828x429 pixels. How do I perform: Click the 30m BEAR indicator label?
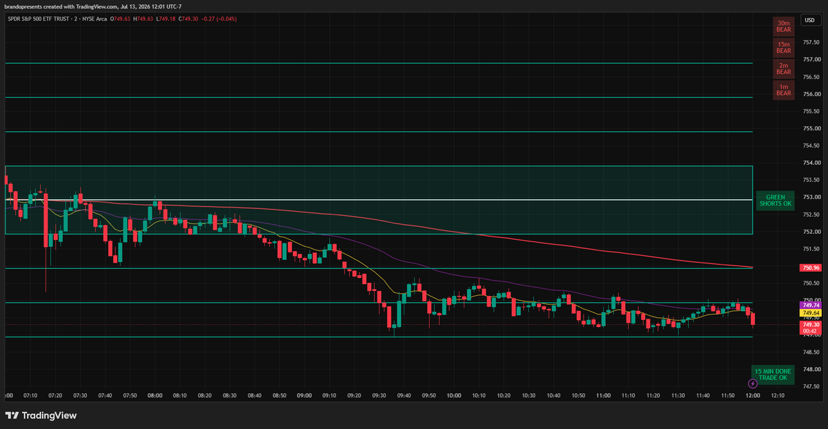(783, 26)
